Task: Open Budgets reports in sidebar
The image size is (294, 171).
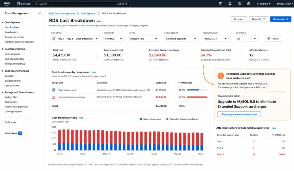Action: pyautogui.click(x=13, y=81)
